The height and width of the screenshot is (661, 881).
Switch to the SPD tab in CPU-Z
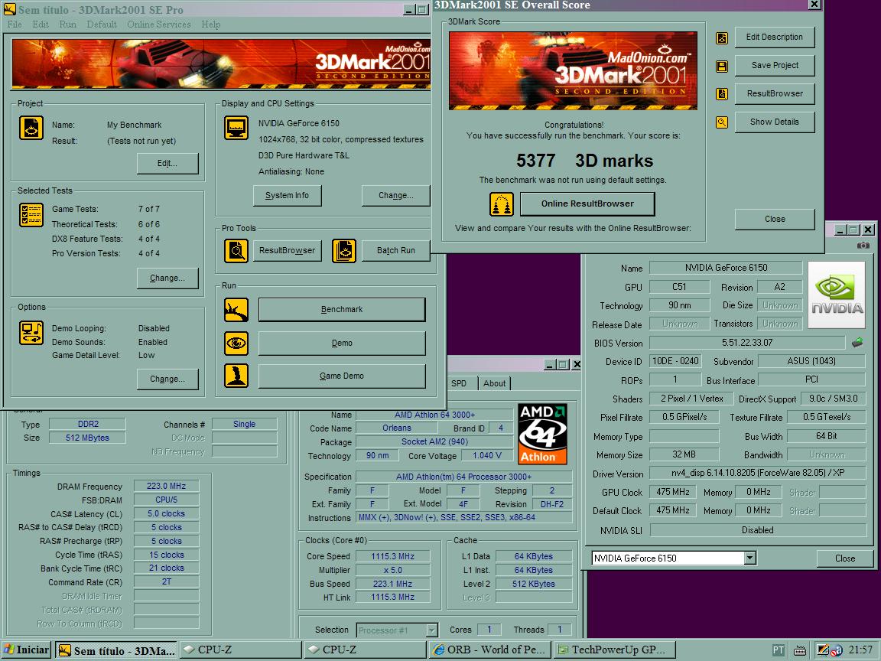(x=459, y=383)
